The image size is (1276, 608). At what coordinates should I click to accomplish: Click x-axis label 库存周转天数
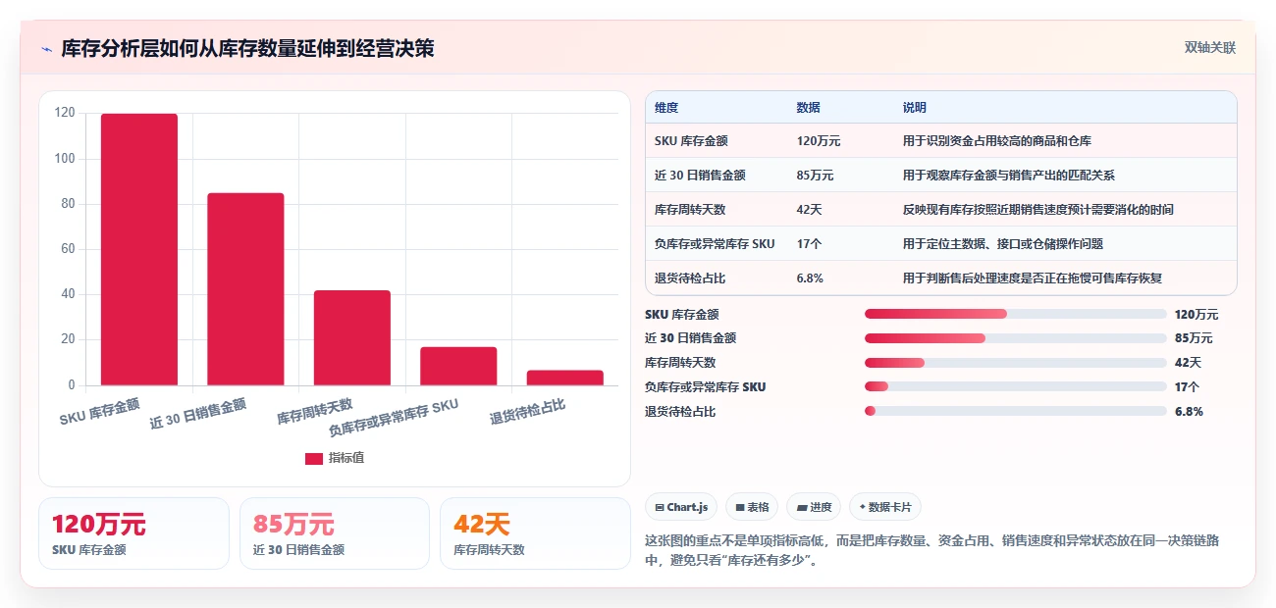(x=314, y=411)
